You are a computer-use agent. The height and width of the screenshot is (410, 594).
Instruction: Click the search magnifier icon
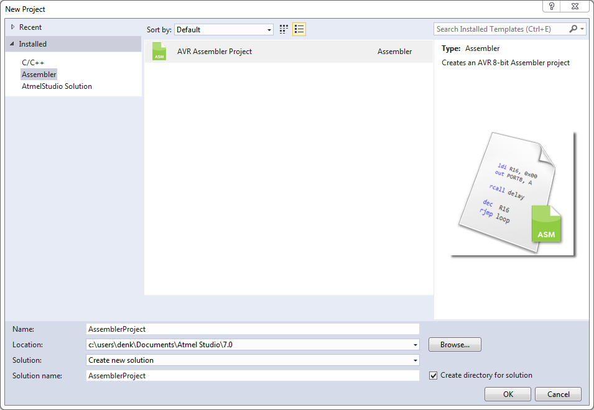coord(573,29)
